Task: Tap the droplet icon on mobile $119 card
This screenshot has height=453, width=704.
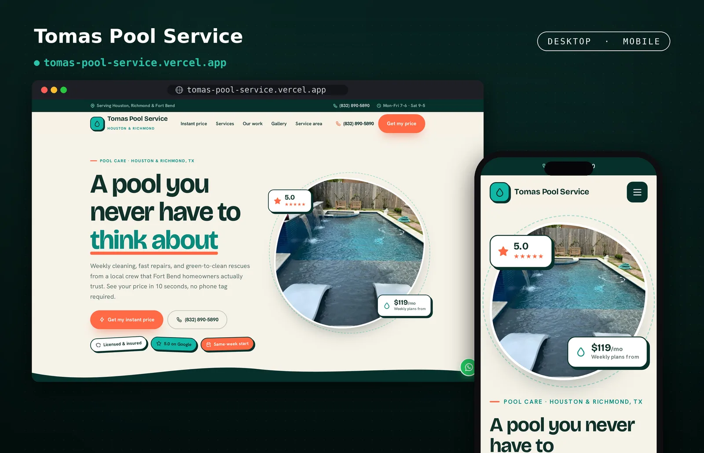Action: (x=581, y=352)
